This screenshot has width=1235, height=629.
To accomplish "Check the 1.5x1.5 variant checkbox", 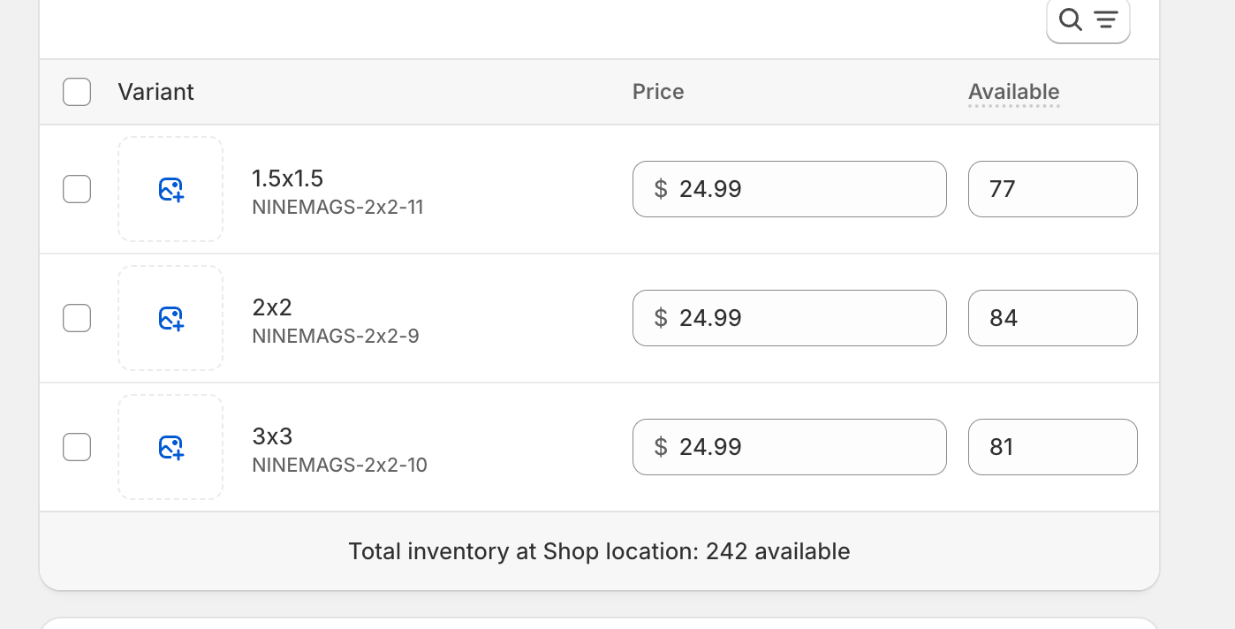I will pos(77,189).
